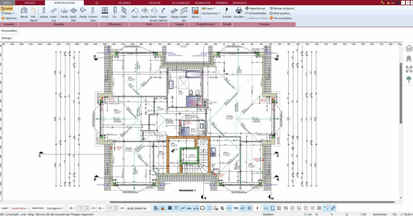Open the Layer dropdown in the ribbon

210,8
